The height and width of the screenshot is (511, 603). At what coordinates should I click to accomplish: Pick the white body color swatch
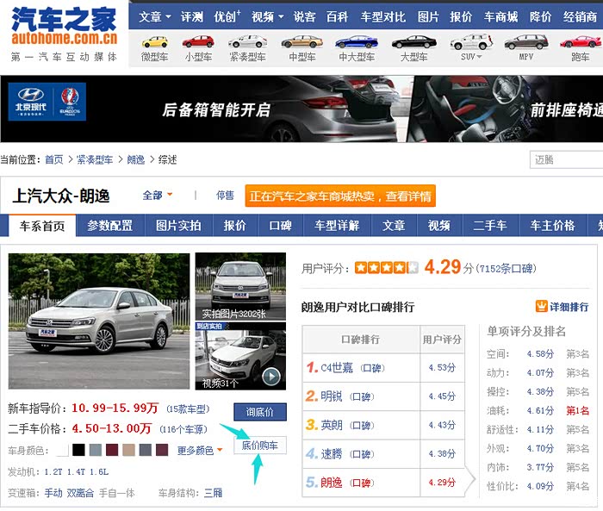point(63,451)
